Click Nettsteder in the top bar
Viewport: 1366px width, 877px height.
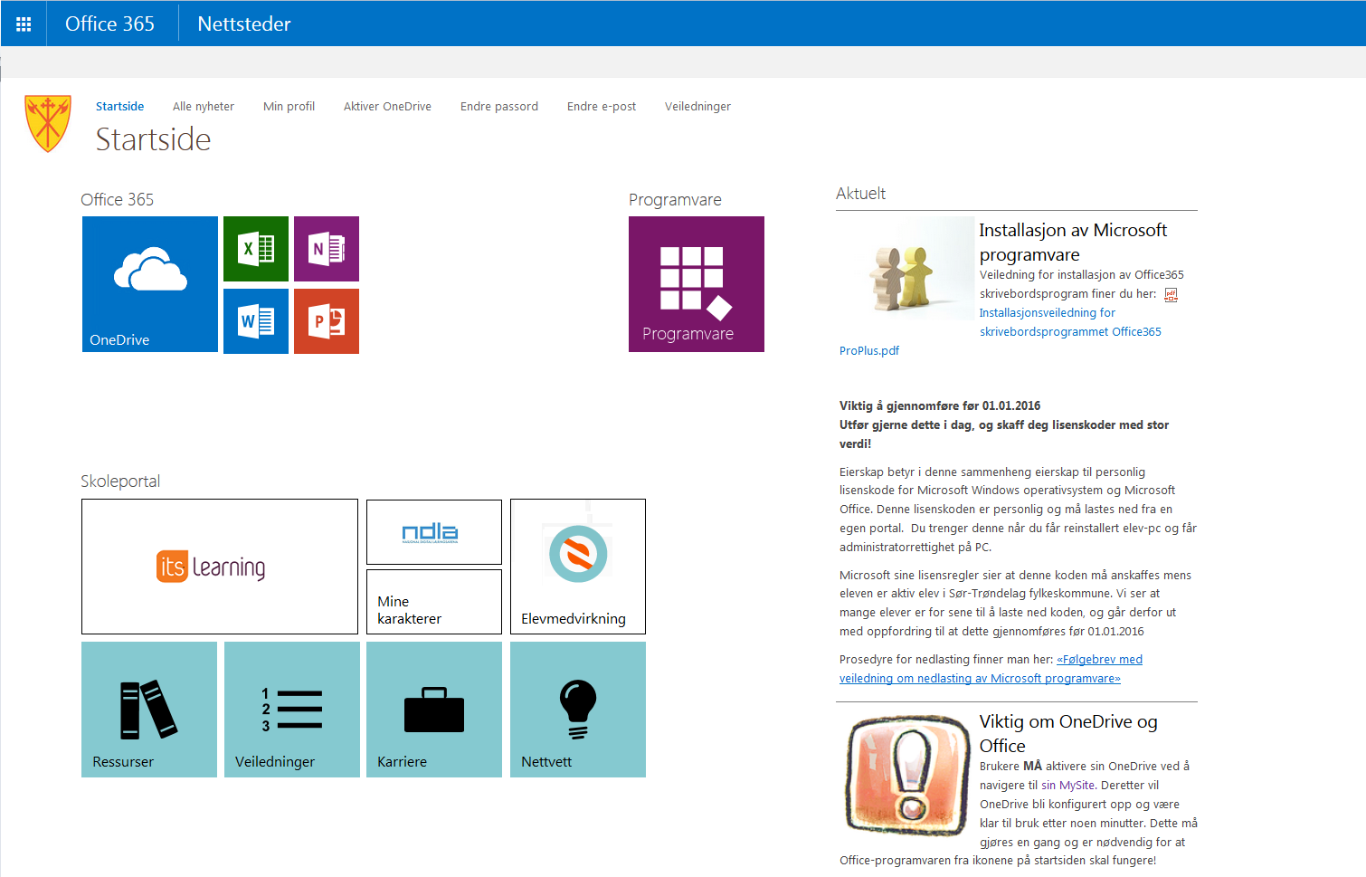[244, 24]
